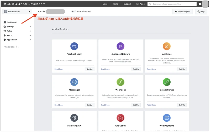Image resolution: width=210 pixels, height=132 pixels.
Task: Click the Roles icon in sidebar
Action: point(5,31)
